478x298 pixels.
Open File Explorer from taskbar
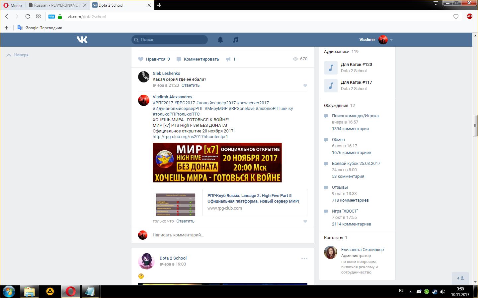(x=30, y=291)
